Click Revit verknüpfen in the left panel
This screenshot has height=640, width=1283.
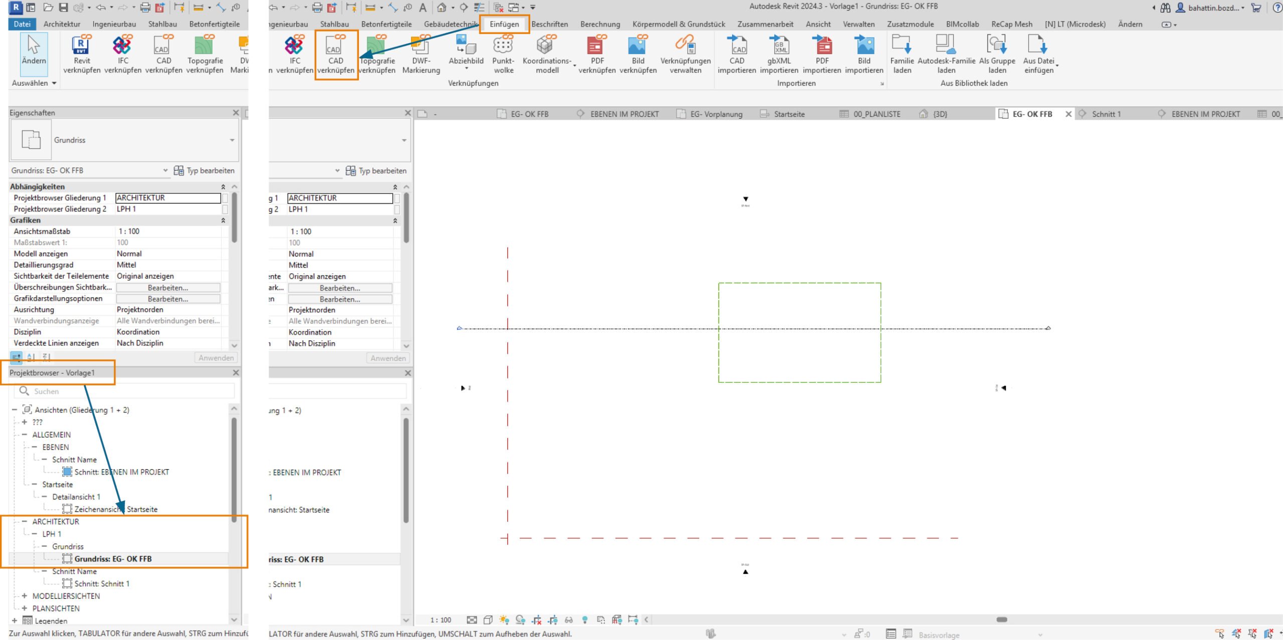click(x=82, y=55)
